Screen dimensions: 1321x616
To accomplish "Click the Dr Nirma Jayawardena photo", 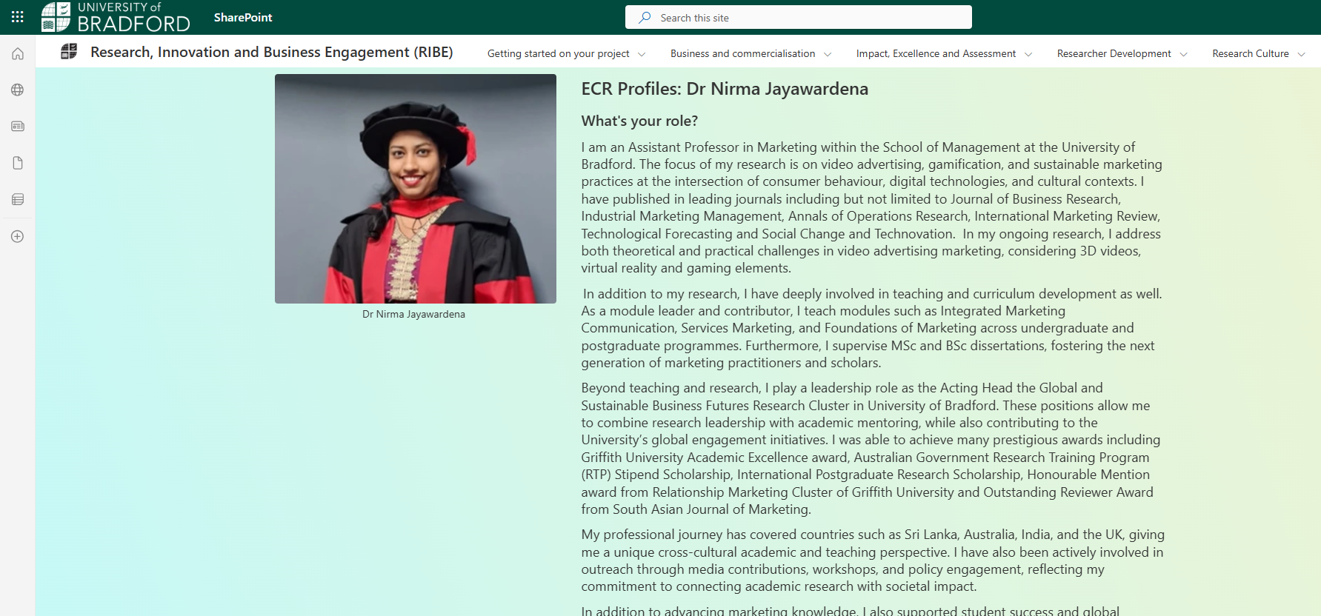I will click(415, 188).
